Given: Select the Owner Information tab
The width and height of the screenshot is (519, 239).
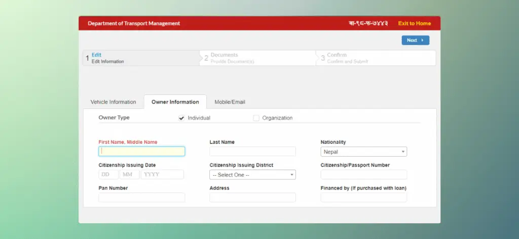Looking at the screenshot, I should coord(175,102).
